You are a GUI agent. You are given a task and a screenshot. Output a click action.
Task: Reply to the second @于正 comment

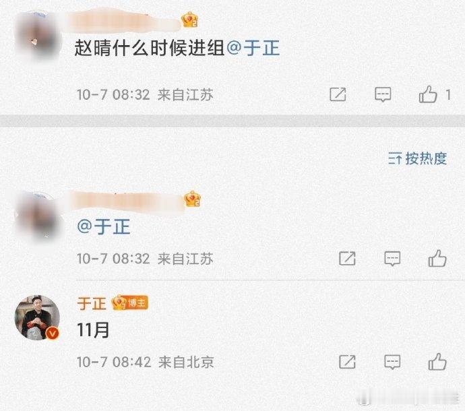click(392, 259)
